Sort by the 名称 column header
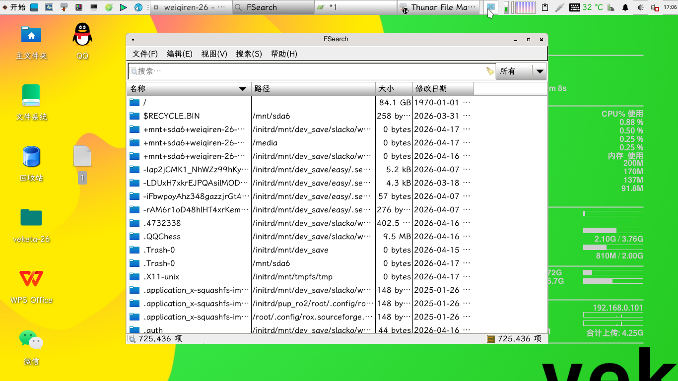678x381 pixels. coord(189,89)
